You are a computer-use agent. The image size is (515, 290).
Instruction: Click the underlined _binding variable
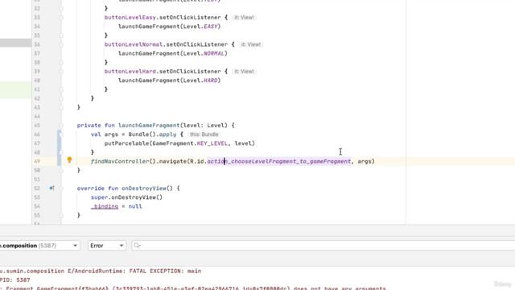click(105, 206)
